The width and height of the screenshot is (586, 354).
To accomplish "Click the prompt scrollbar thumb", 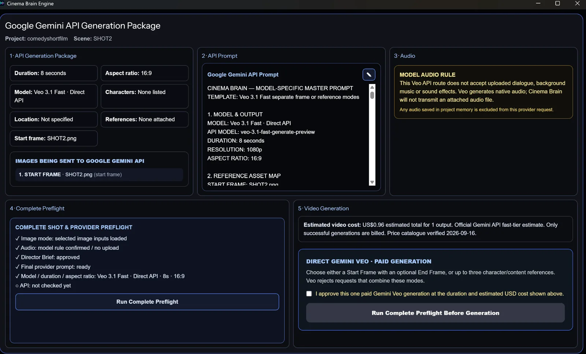I will point(372,95).
